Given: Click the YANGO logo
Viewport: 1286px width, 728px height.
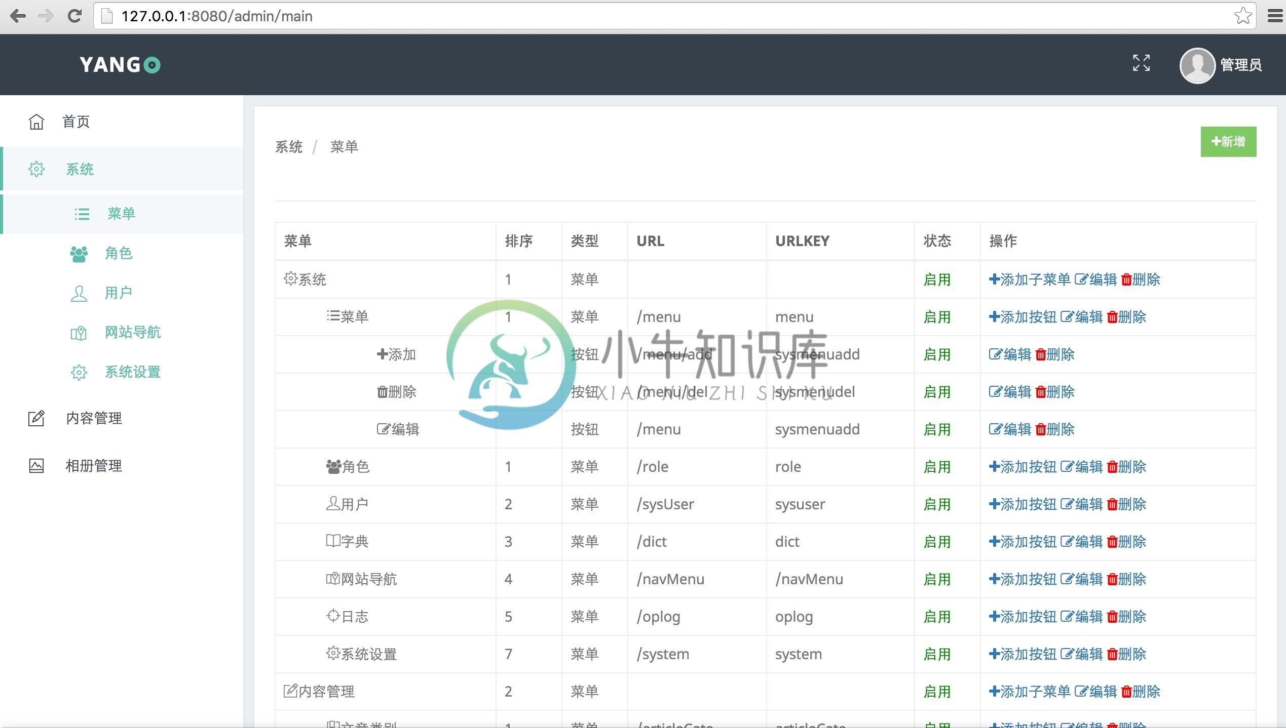Looking at the screenshot, I should [120, 65].
